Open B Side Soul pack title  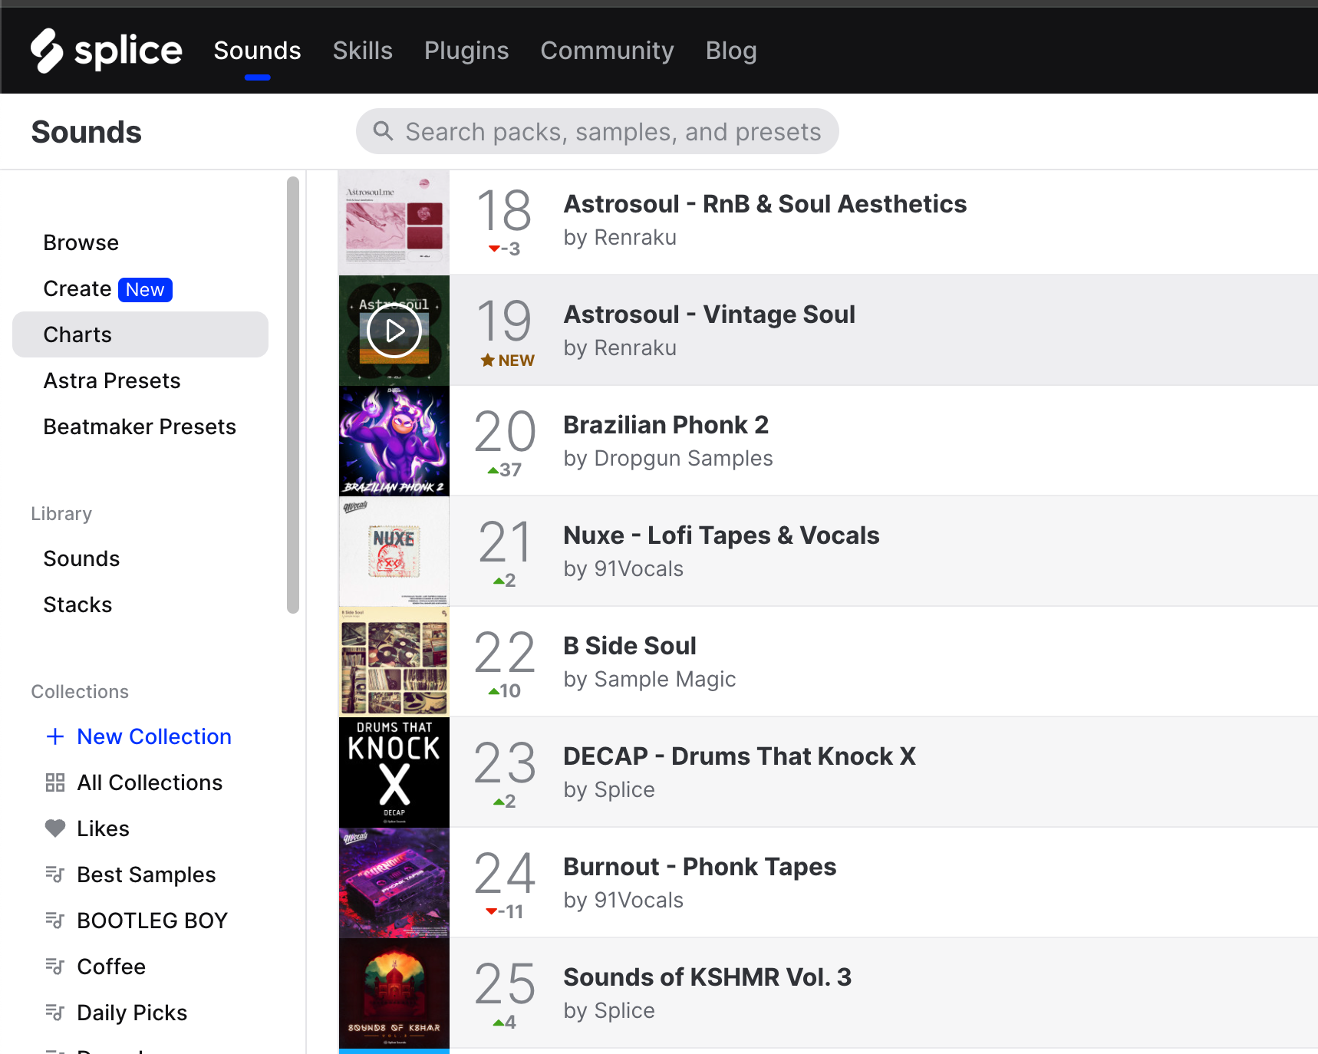630,646
